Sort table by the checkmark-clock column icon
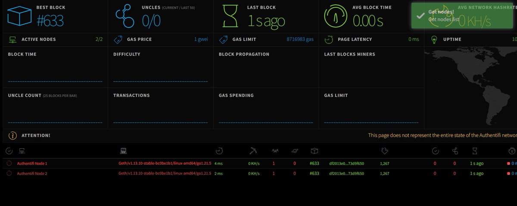 [x=436, y=151]
